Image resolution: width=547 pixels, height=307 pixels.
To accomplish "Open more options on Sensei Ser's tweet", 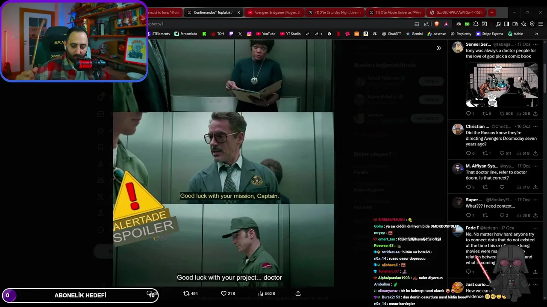I will (x=535, y=44).
